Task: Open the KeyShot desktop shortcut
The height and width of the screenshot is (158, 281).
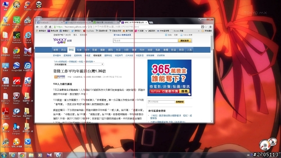Action: (6, 143)
